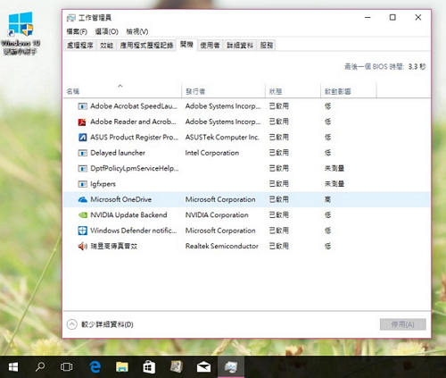
Task: Click the Microsoft OneDrive cloud icon
Action: 82,199
